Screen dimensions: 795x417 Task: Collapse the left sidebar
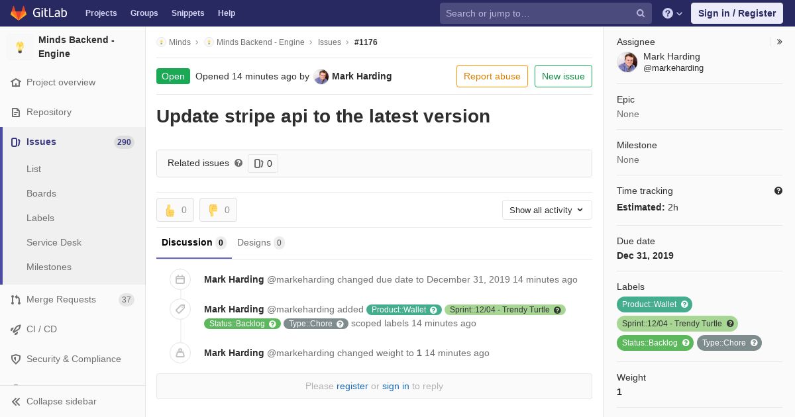point(61,401)
